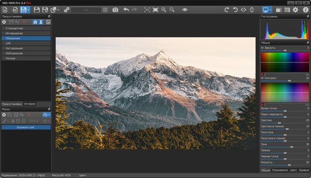The width and height of the screenshot is (311, 178).
Task: Select the Нейтральная preset
Action: click(26, 53)
